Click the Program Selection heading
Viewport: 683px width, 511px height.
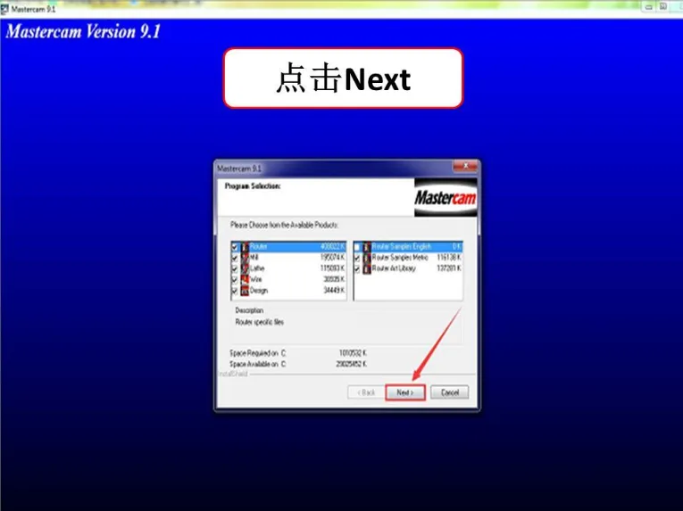click(253, 186)
